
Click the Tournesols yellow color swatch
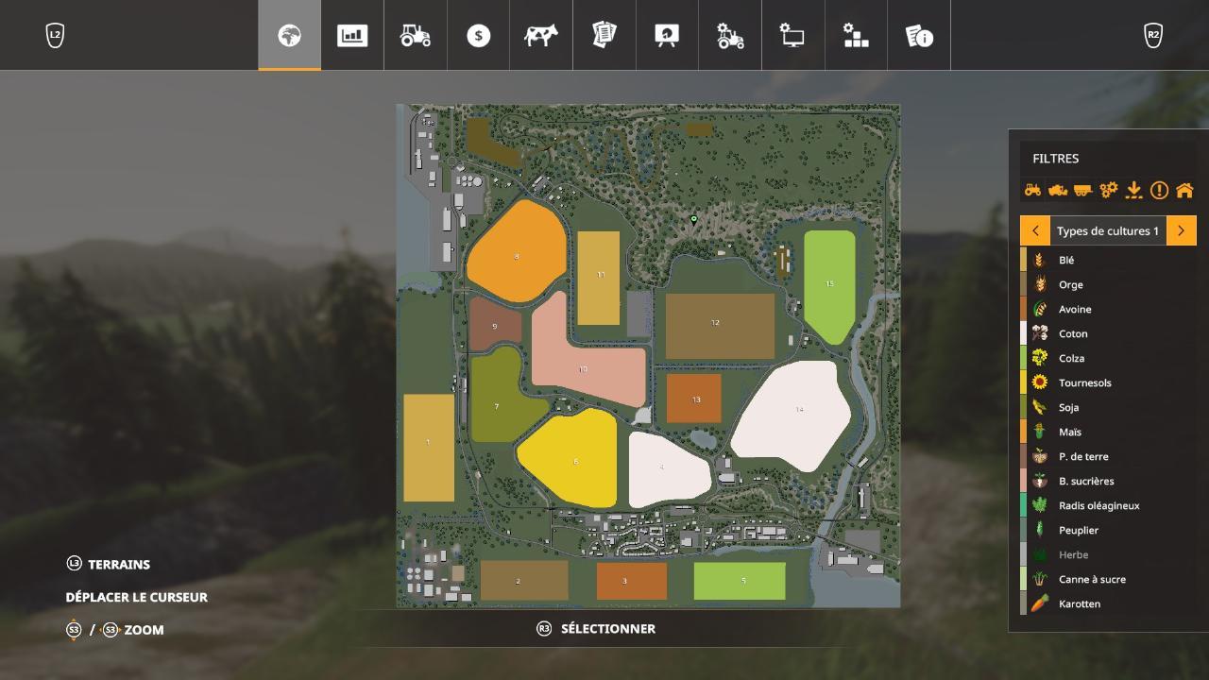[x=1023, y=382]
